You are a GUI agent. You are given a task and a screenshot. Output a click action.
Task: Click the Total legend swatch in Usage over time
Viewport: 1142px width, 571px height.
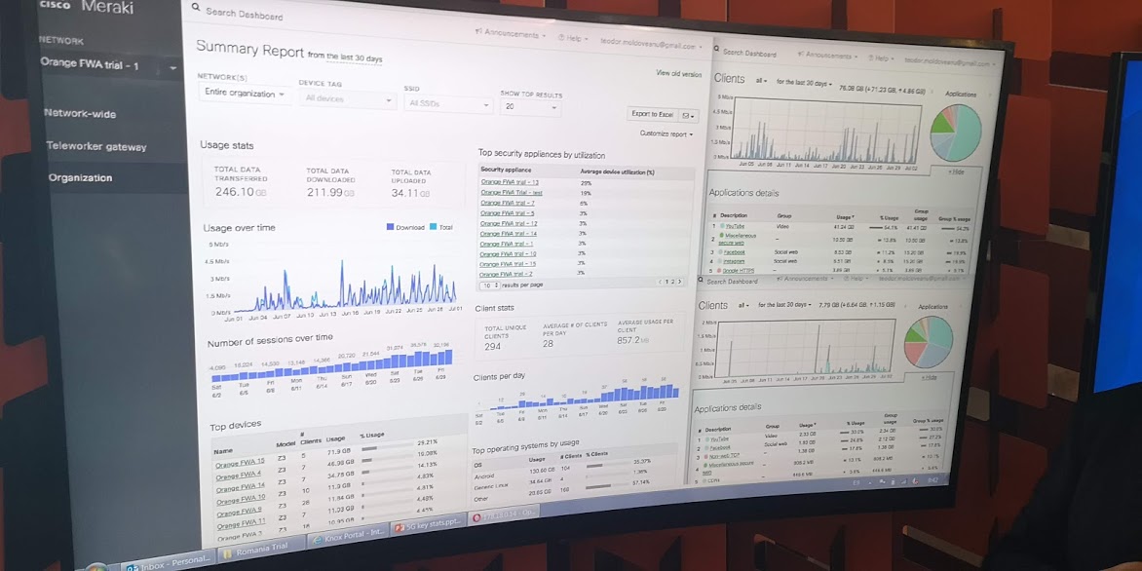pos(434,227)
